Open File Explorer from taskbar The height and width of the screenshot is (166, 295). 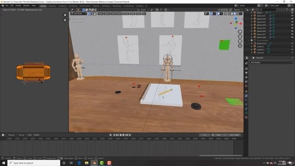87,163
